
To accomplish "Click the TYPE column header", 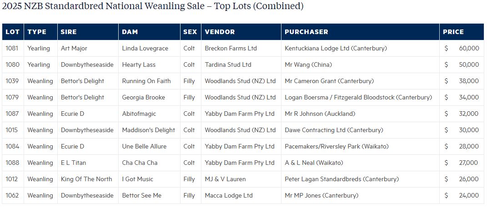I will [x=37, y=32].
